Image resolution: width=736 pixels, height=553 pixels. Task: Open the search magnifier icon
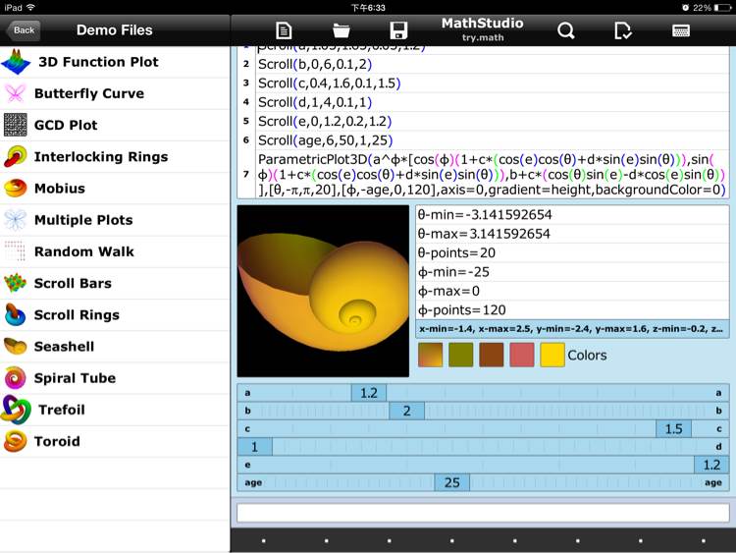coord(566,30)
